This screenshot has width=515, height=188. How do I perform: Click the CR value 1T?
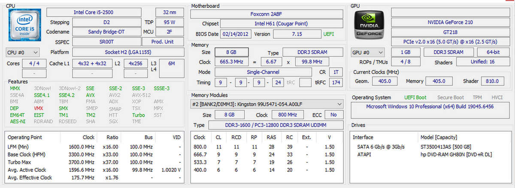pos(336,72)
